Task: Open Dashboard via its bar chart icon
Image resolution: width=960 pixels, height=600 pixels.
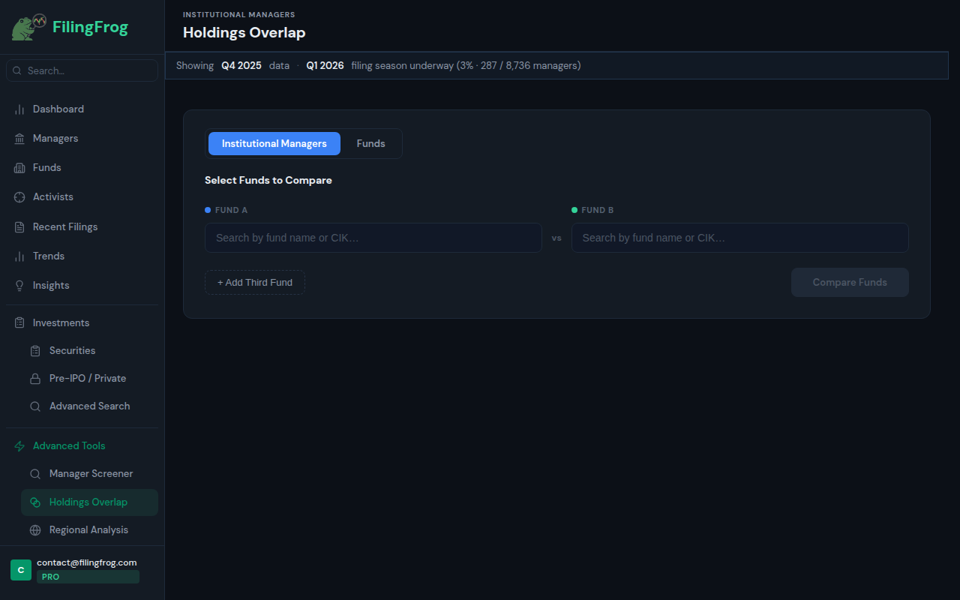Action: coord(19,109)
